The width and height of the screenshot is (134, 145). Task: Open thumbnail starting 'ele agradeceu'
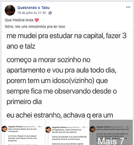pos(67,133)
